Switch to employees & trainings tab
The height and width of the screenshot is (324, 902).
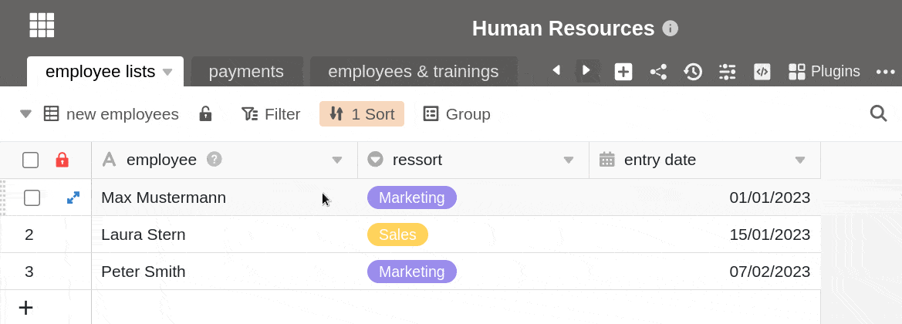point(413,72)
